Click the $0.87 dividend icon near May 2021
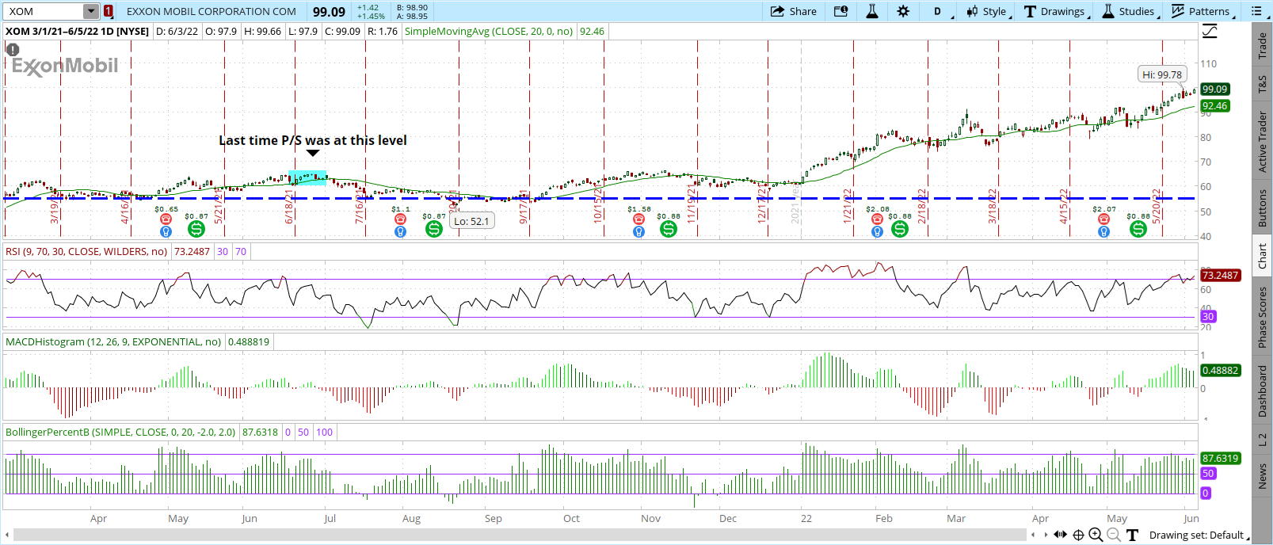The image size is (1273, 545). pos(196,229)
